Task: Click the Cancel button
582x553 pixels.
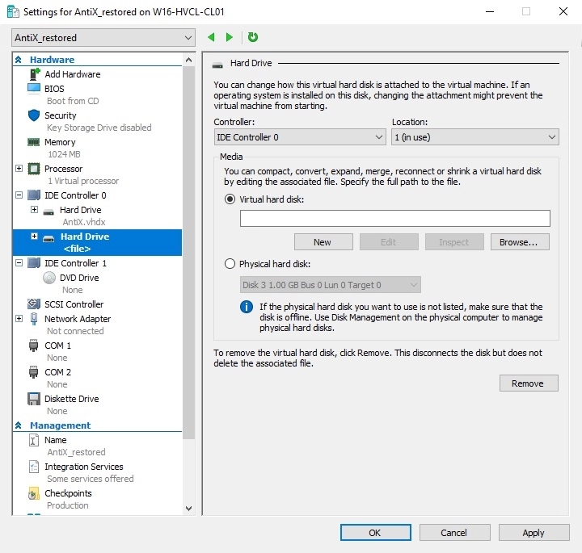Action: coord(454,533)
